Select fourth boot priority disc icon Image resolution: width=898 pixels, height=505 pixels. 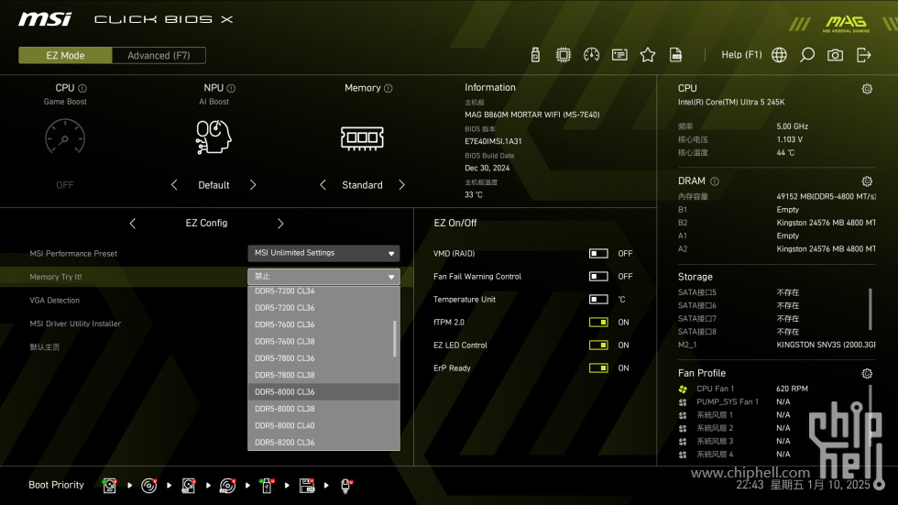[x=227, y=486]
